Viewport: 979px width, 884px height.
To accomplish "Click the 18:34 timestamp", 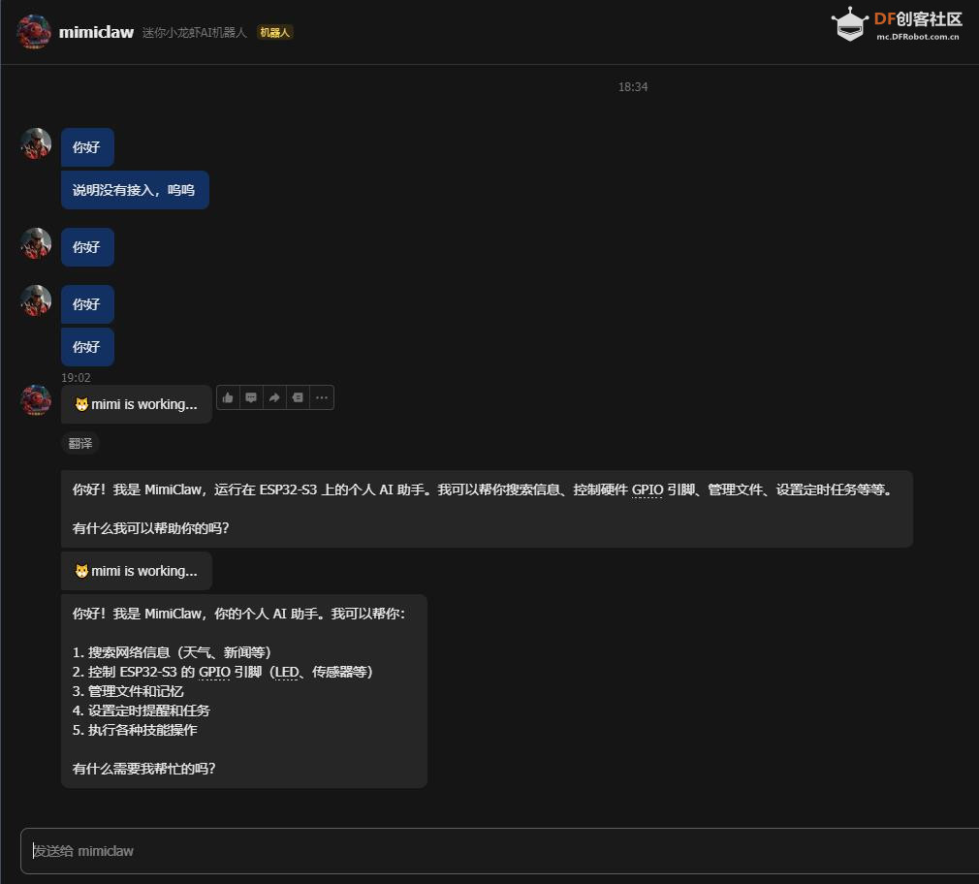I will pos(633,86).
